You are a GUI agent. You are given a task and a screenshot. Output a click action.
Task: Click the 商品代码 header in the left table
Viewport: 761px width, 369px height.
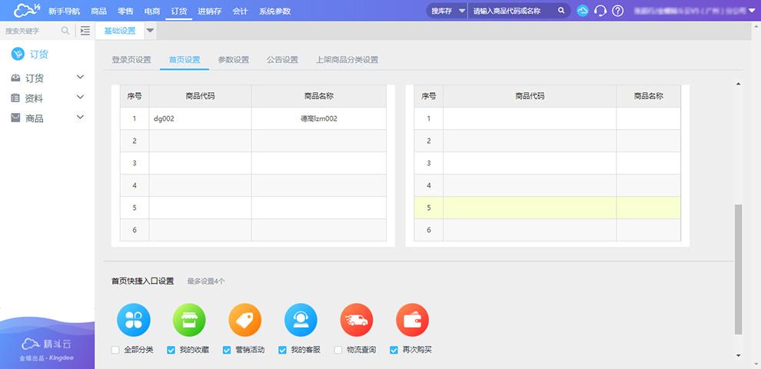tap(200, 96)
